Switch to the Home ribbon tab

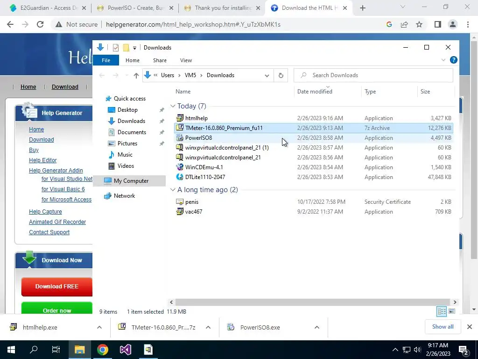pos(132,60)
